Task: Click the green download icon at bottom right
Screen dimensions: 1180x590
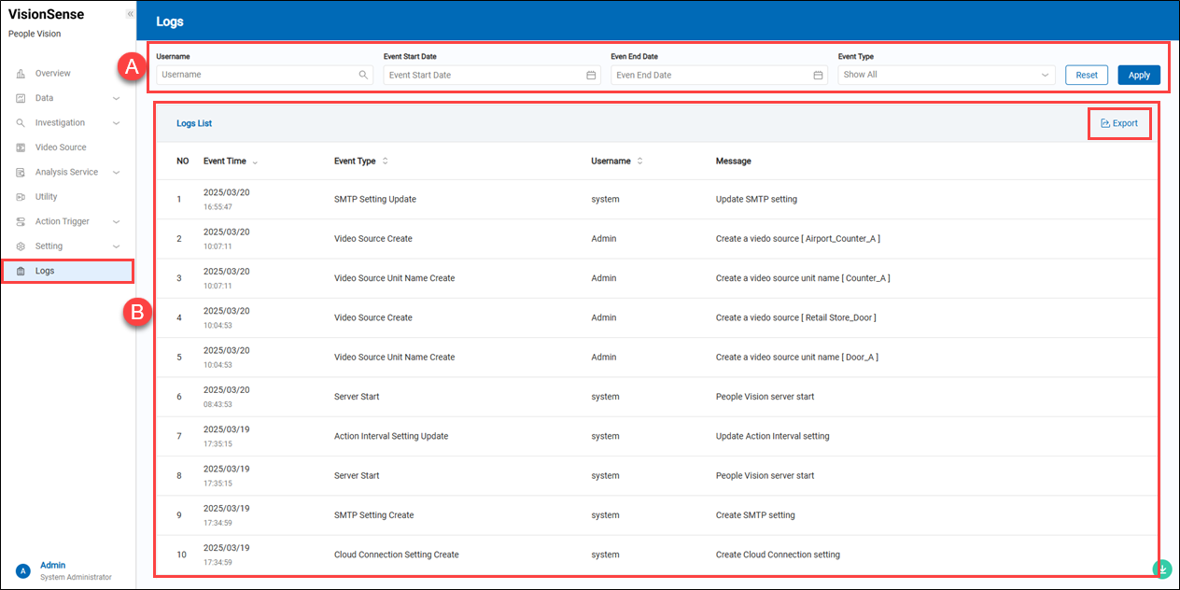Action: pos(1161,568)
